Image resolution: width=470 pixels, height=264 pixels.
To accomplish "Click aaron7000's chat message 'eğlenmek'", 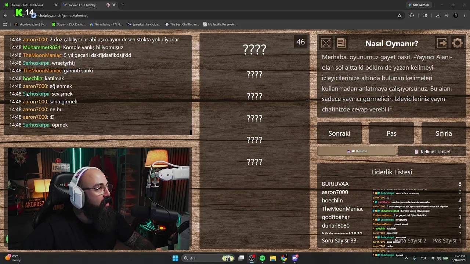I will click(61, 86).
